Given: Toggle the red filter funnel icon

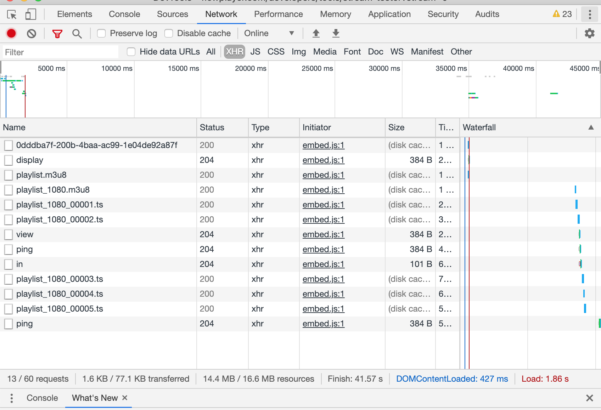Looking at the screenshot, I should 57,34.
